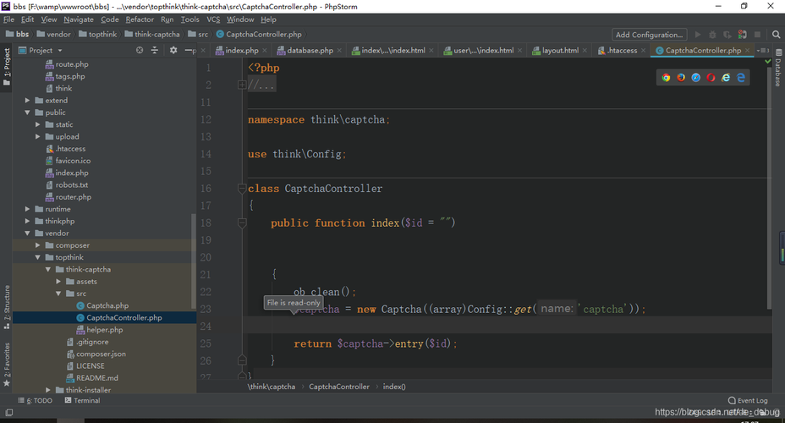Click CaptchaController in bottom breadcrumb
Viewport: 785px width, 423px height.
[x=339, y=387]
